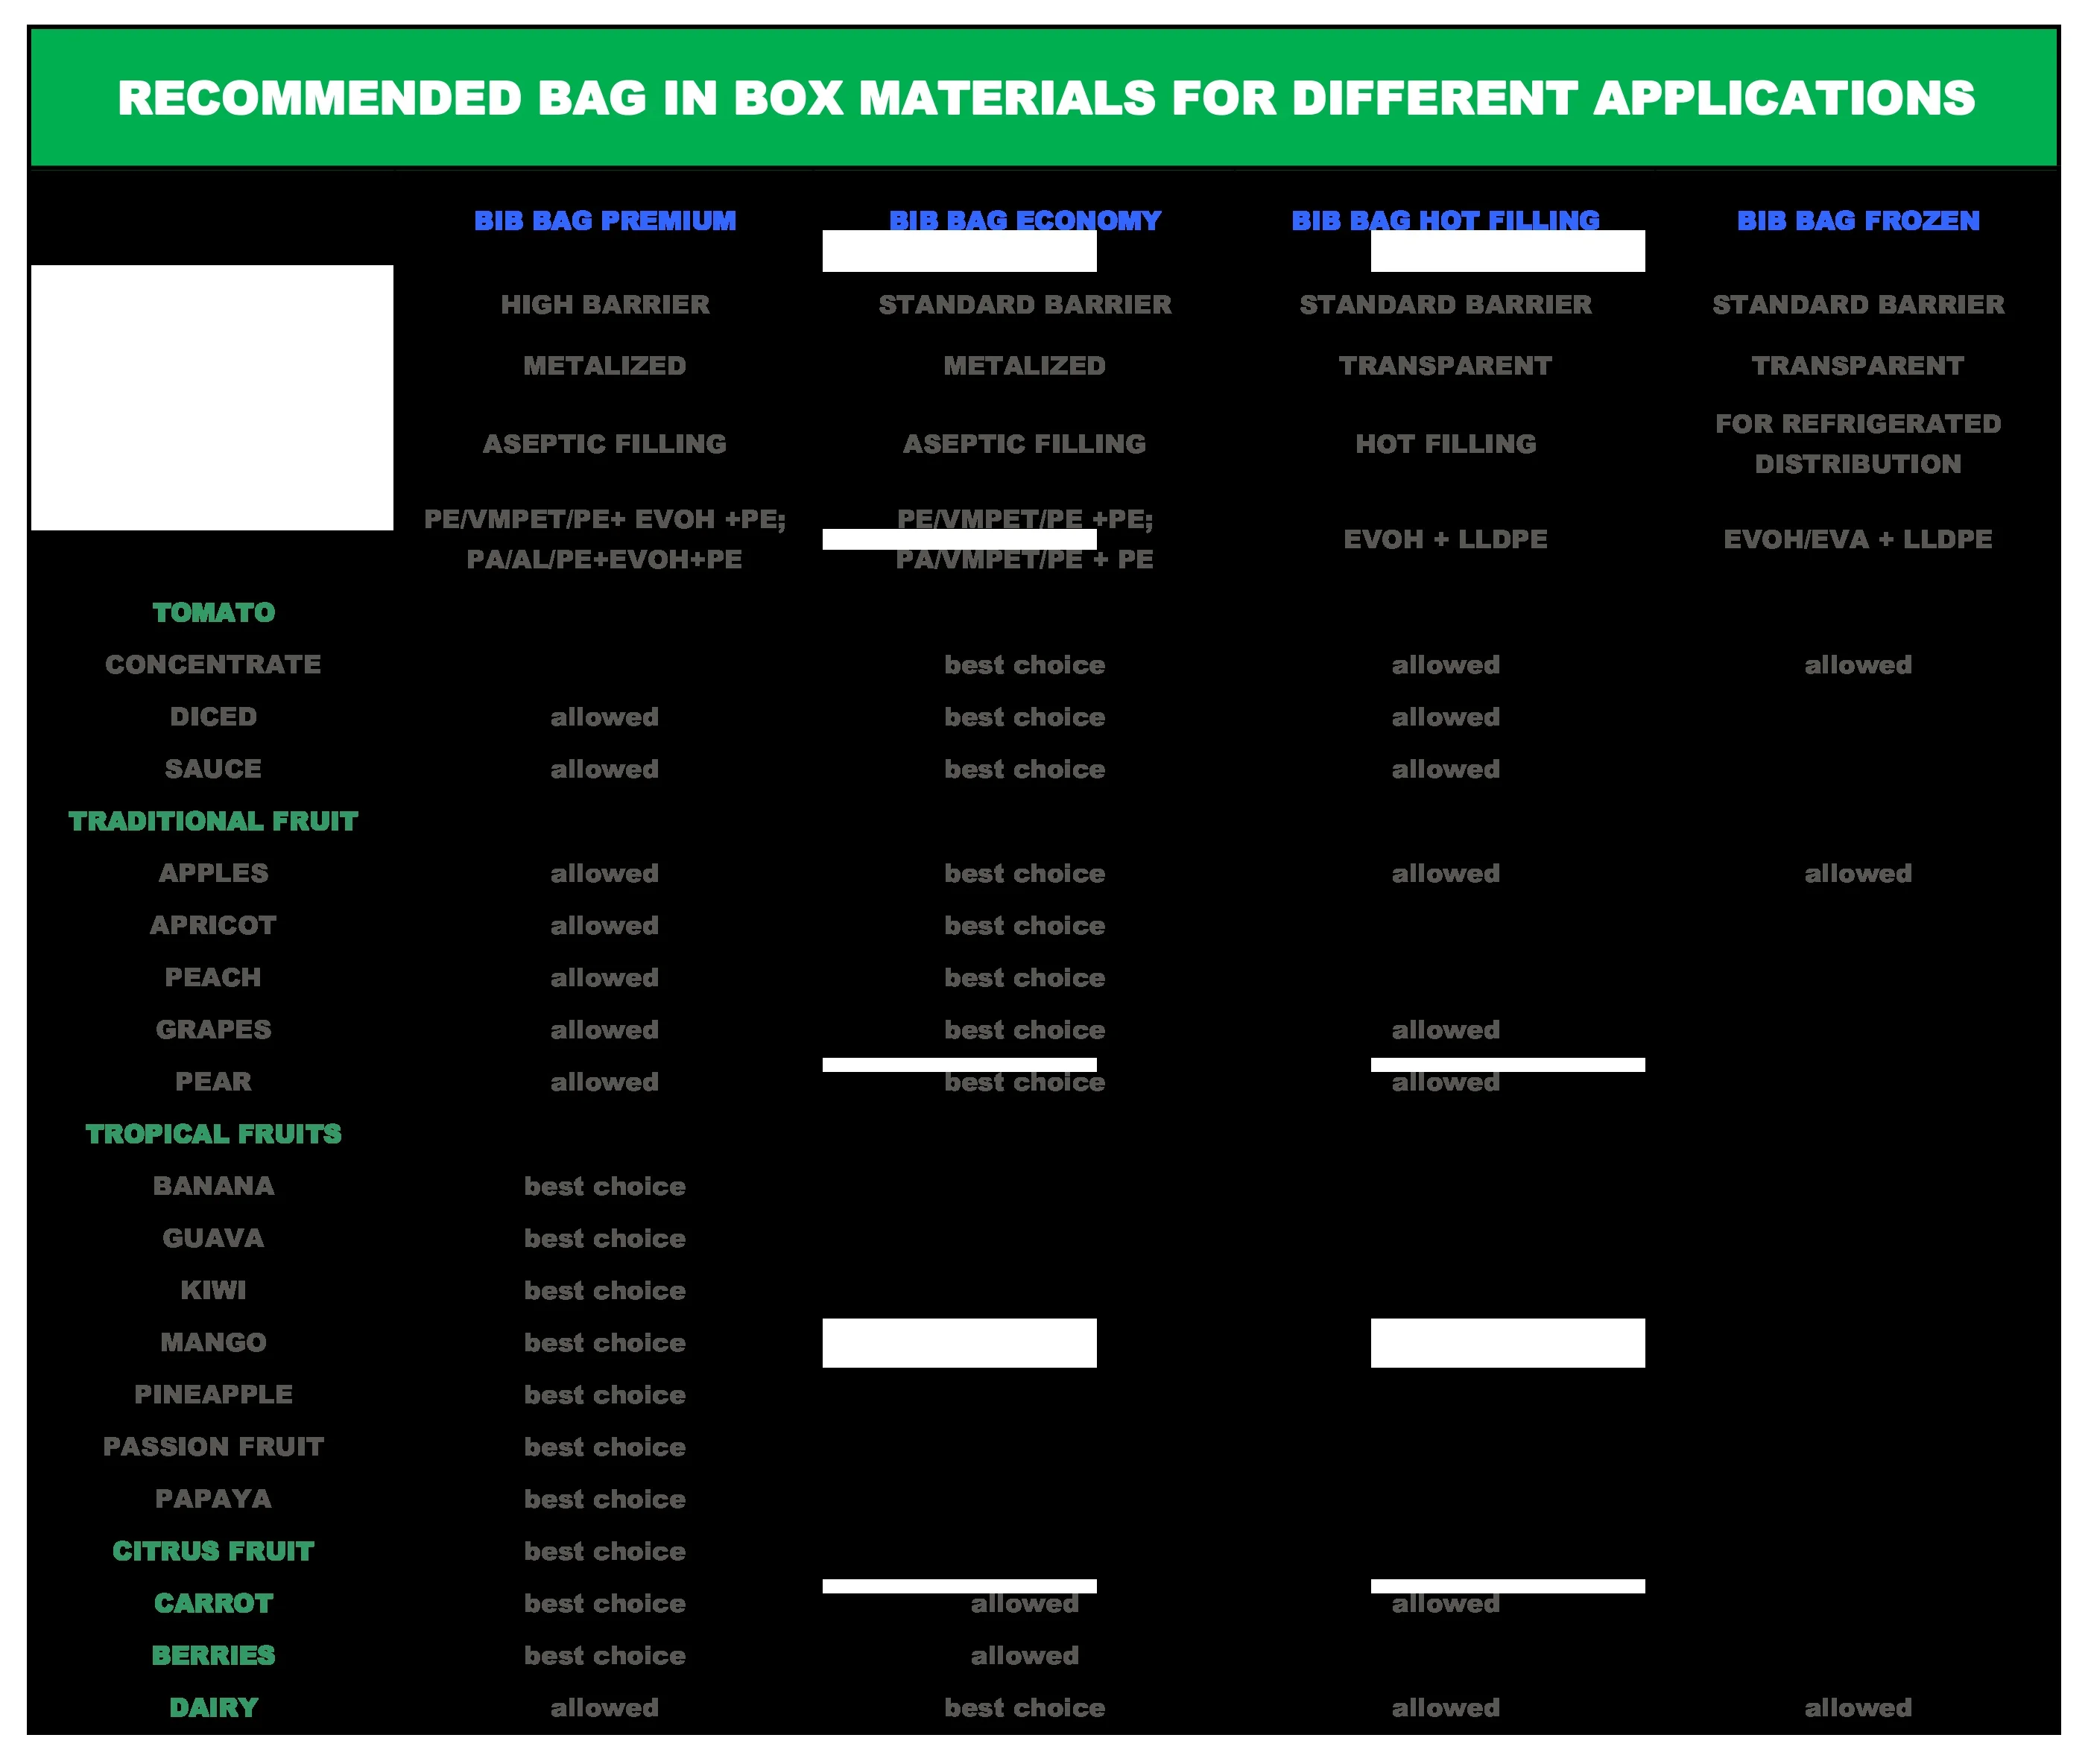The height and width of the screenshot is (1764, 2088).
Task: Click the PA/AL/PE+EVOH+PE material text
Action: (604, 559)
